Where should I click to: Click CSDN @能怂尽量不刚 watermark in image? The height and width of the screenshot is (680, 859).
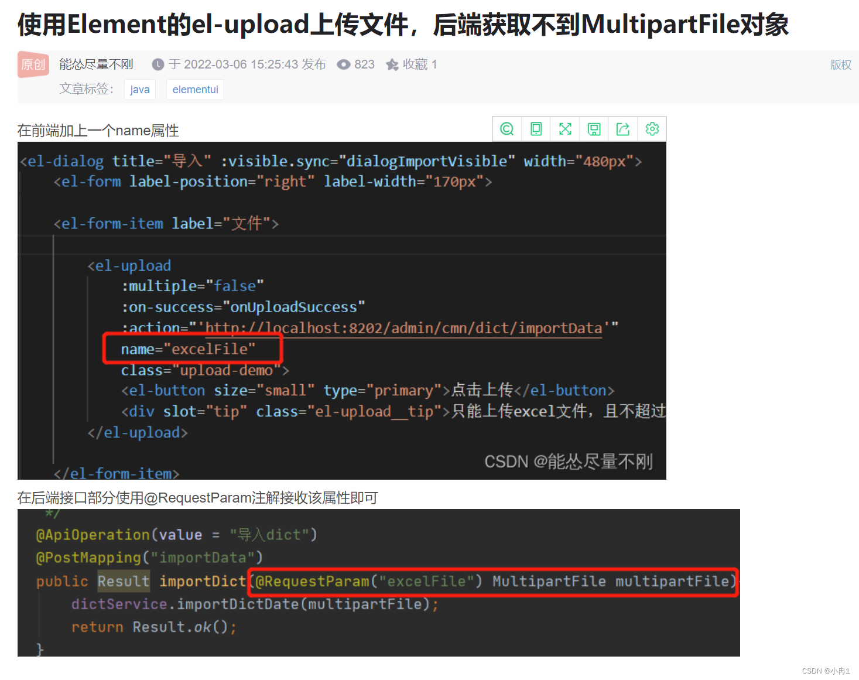point(569,462)
